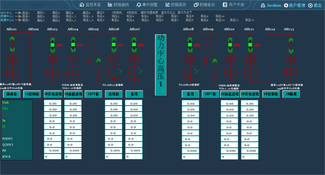Click 退出 to log out
The image size is (325, 175).
click(x=315, y=5)
